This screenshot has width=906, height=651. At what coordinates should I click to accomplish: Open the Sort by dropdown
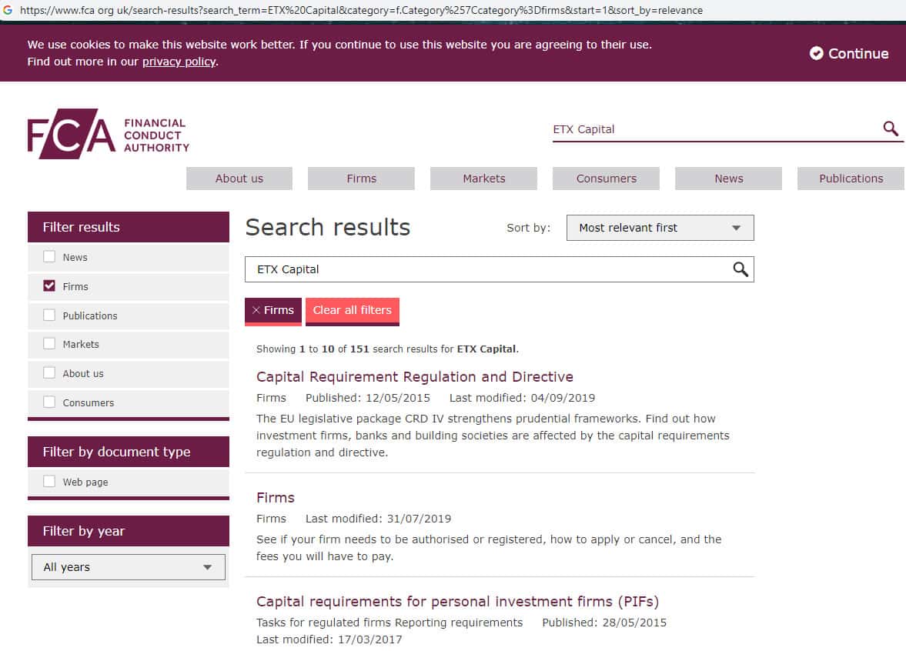[x=660, y=228]
